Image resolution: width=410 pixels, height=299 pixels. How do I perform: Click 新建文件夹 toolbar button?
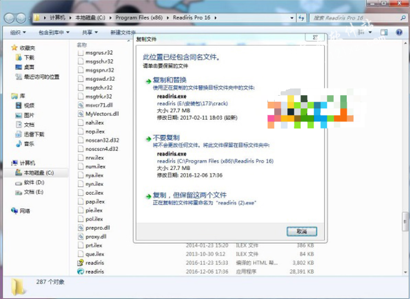coord(123,32)
